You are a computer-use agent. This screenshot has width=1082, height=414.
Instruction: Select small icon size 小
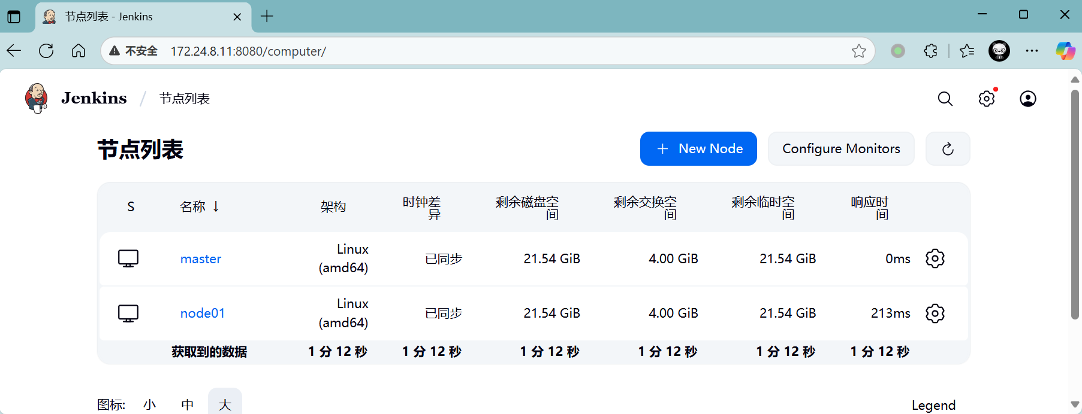(x=150, y=405)
